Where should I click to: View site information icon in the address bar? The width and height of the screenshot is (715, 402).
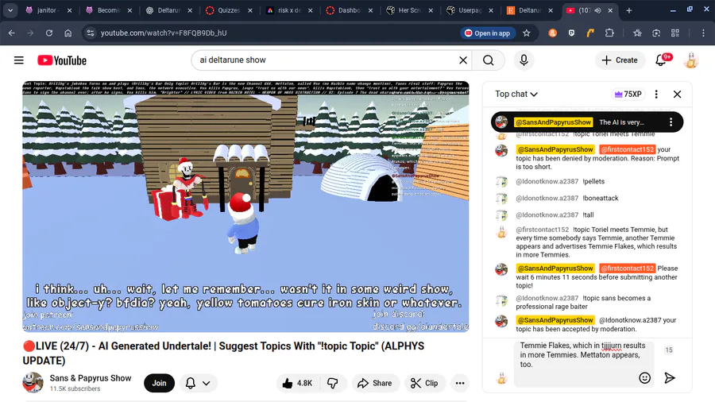91,33
